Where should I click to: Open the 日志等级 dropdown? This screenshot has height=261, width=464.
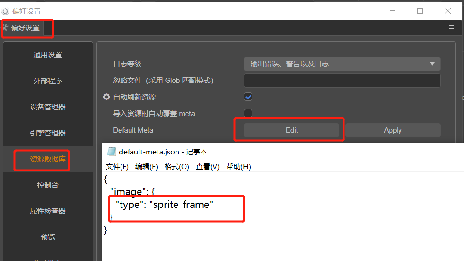pyautogui.click(x=342, y=64)
